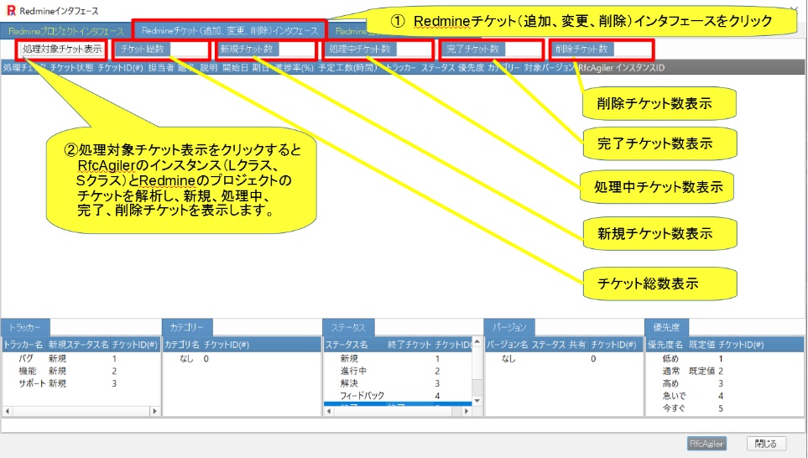This screenshot has height=458, width=808.
Task: Click the ステータス column header in main grid
Action: pos(437,67)
